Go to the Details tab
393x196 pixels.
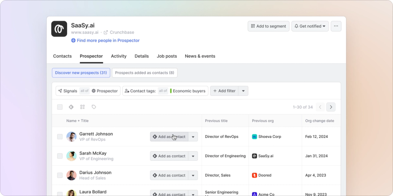(142, 56)
